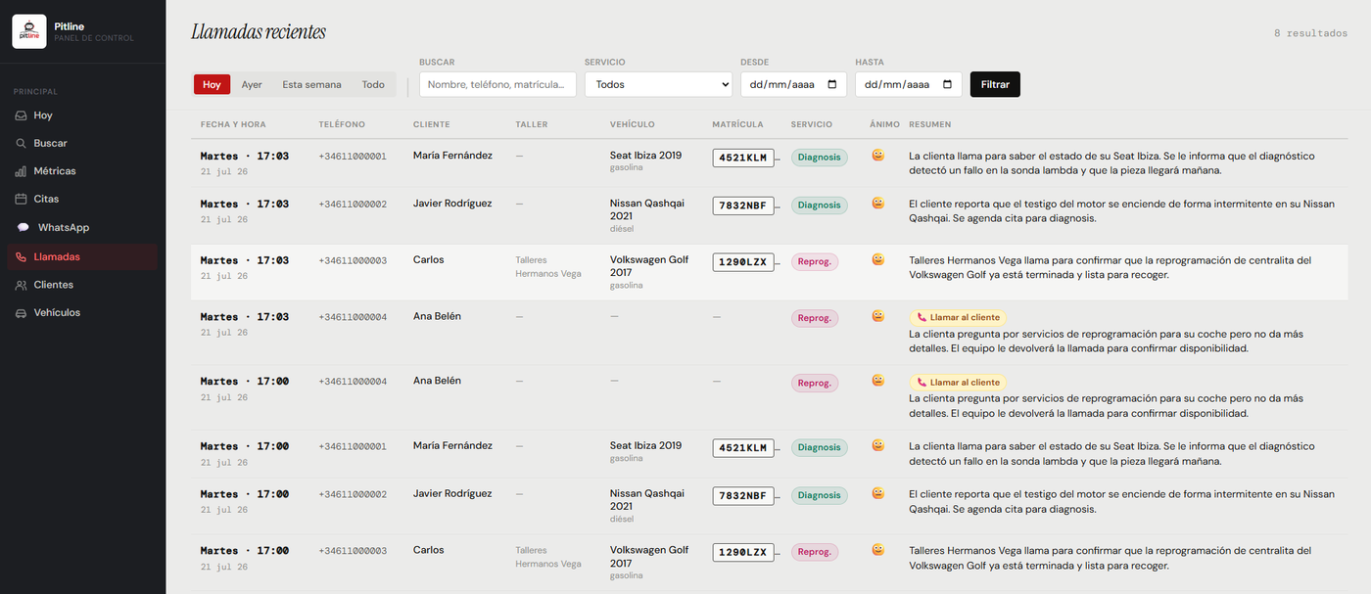Click Talleres Hermanos Vega in Carlos 17:03 row
This screenshot has height=594, width=1371.
click(x=548, y=267)
